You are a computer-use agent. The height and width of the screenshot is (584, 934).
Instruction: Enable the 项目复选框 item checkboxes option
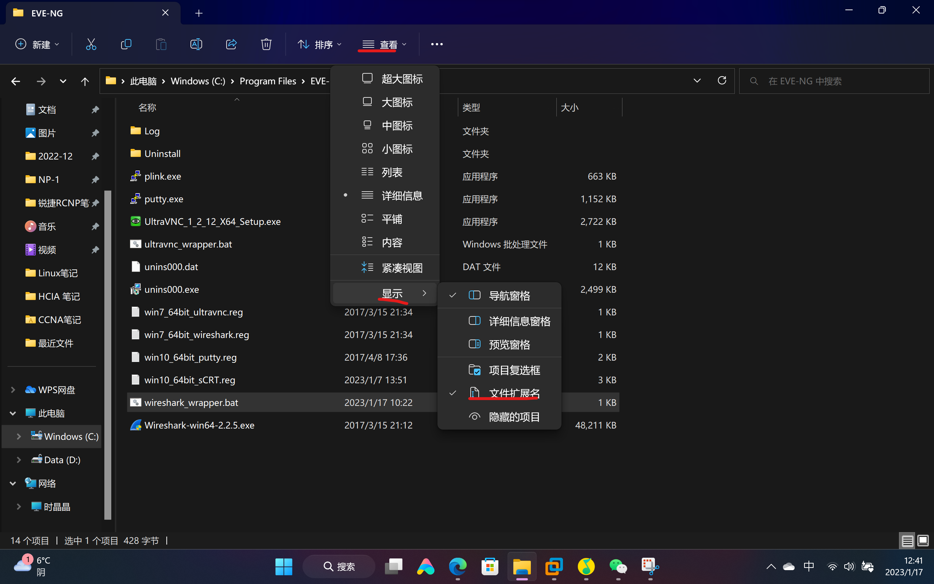[x=513, y=370]
